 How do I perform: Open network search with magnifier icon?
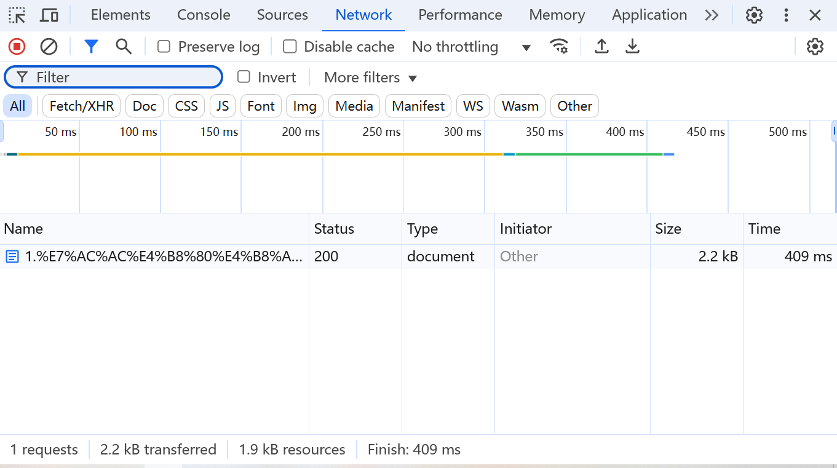[124, 46]
